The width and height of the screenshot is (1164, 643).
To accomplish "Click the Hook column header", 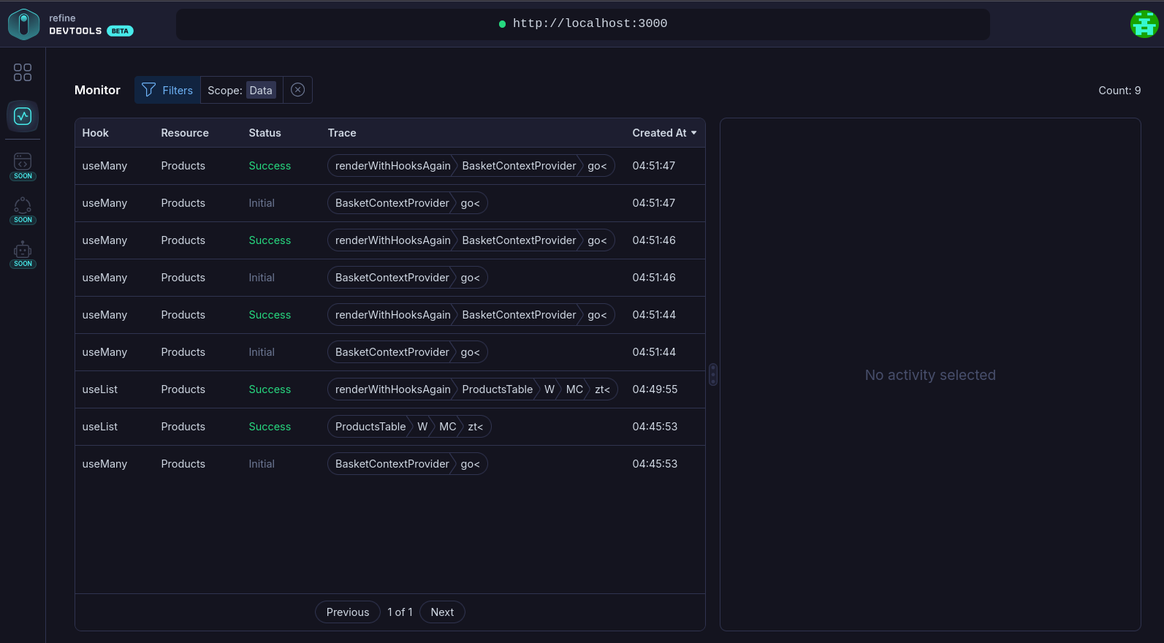I will (x=95, y=133).
